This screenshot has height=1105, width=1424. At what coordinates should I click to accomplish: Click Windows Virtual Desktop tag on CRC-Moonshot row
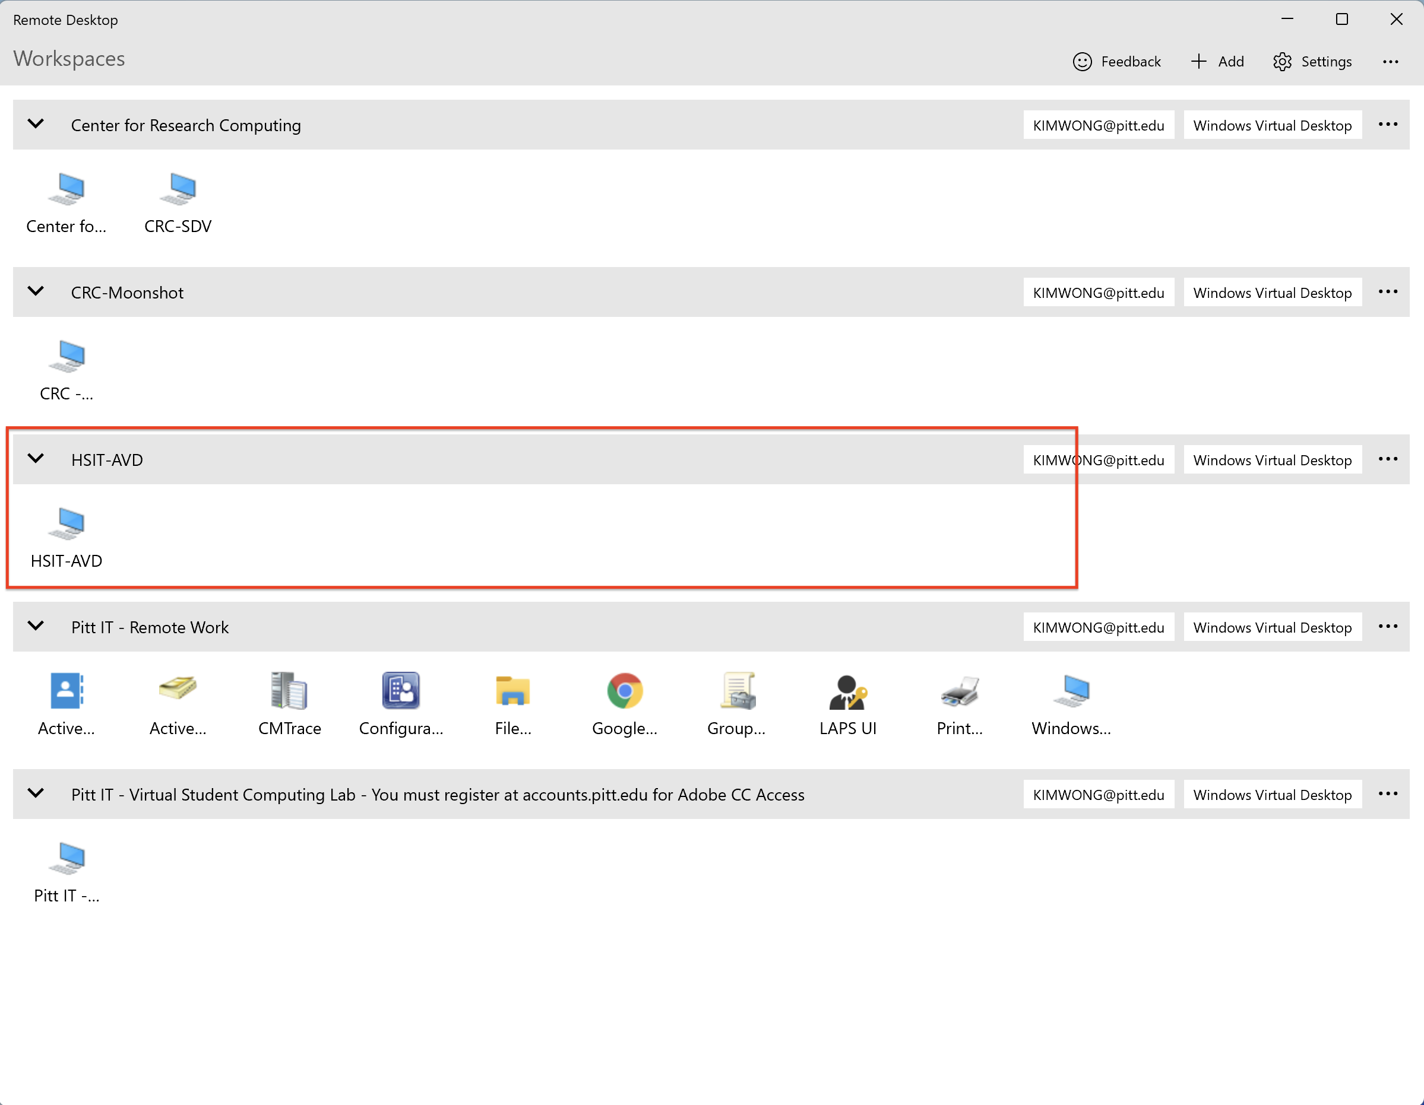click(1273, 293)
